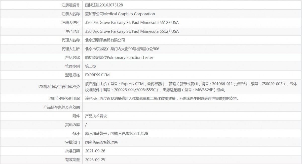
Task: Click the 管理类别 label
Action: tap(72, 66)
